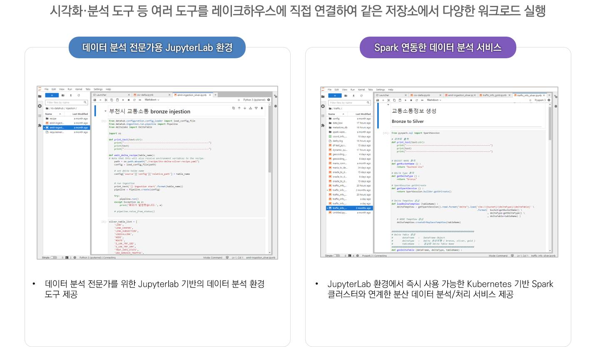Open Table of Contents in Python 3 JupyterLab
The image size is (595, 347).
click(x=40, y=115)
